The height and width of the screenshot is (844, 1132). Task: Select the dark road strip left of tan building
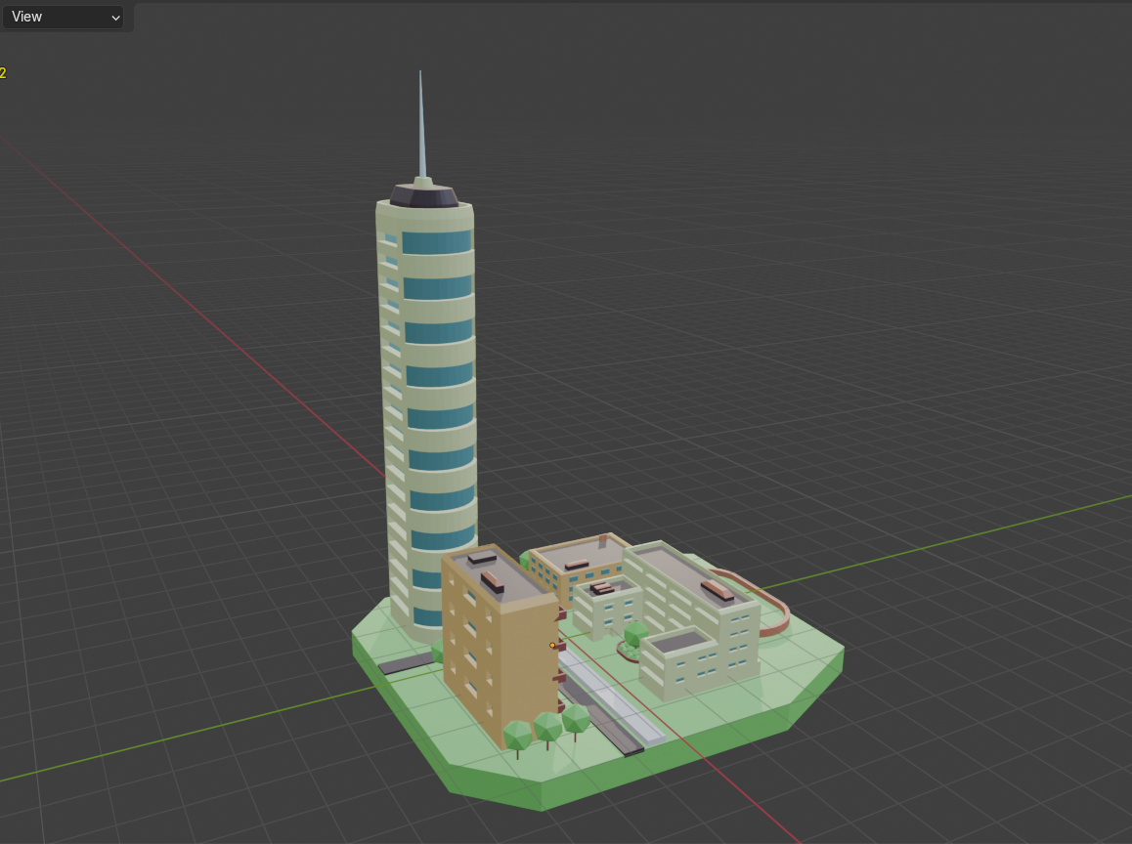(405, 664)
